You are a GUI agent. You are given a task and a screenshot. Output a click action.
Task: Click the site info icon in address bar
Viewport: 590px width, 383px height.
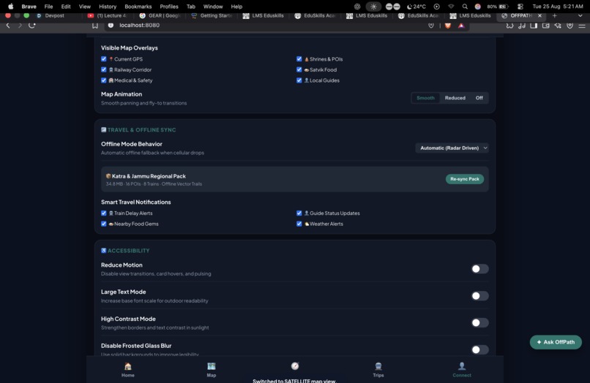tap(111, 25)
